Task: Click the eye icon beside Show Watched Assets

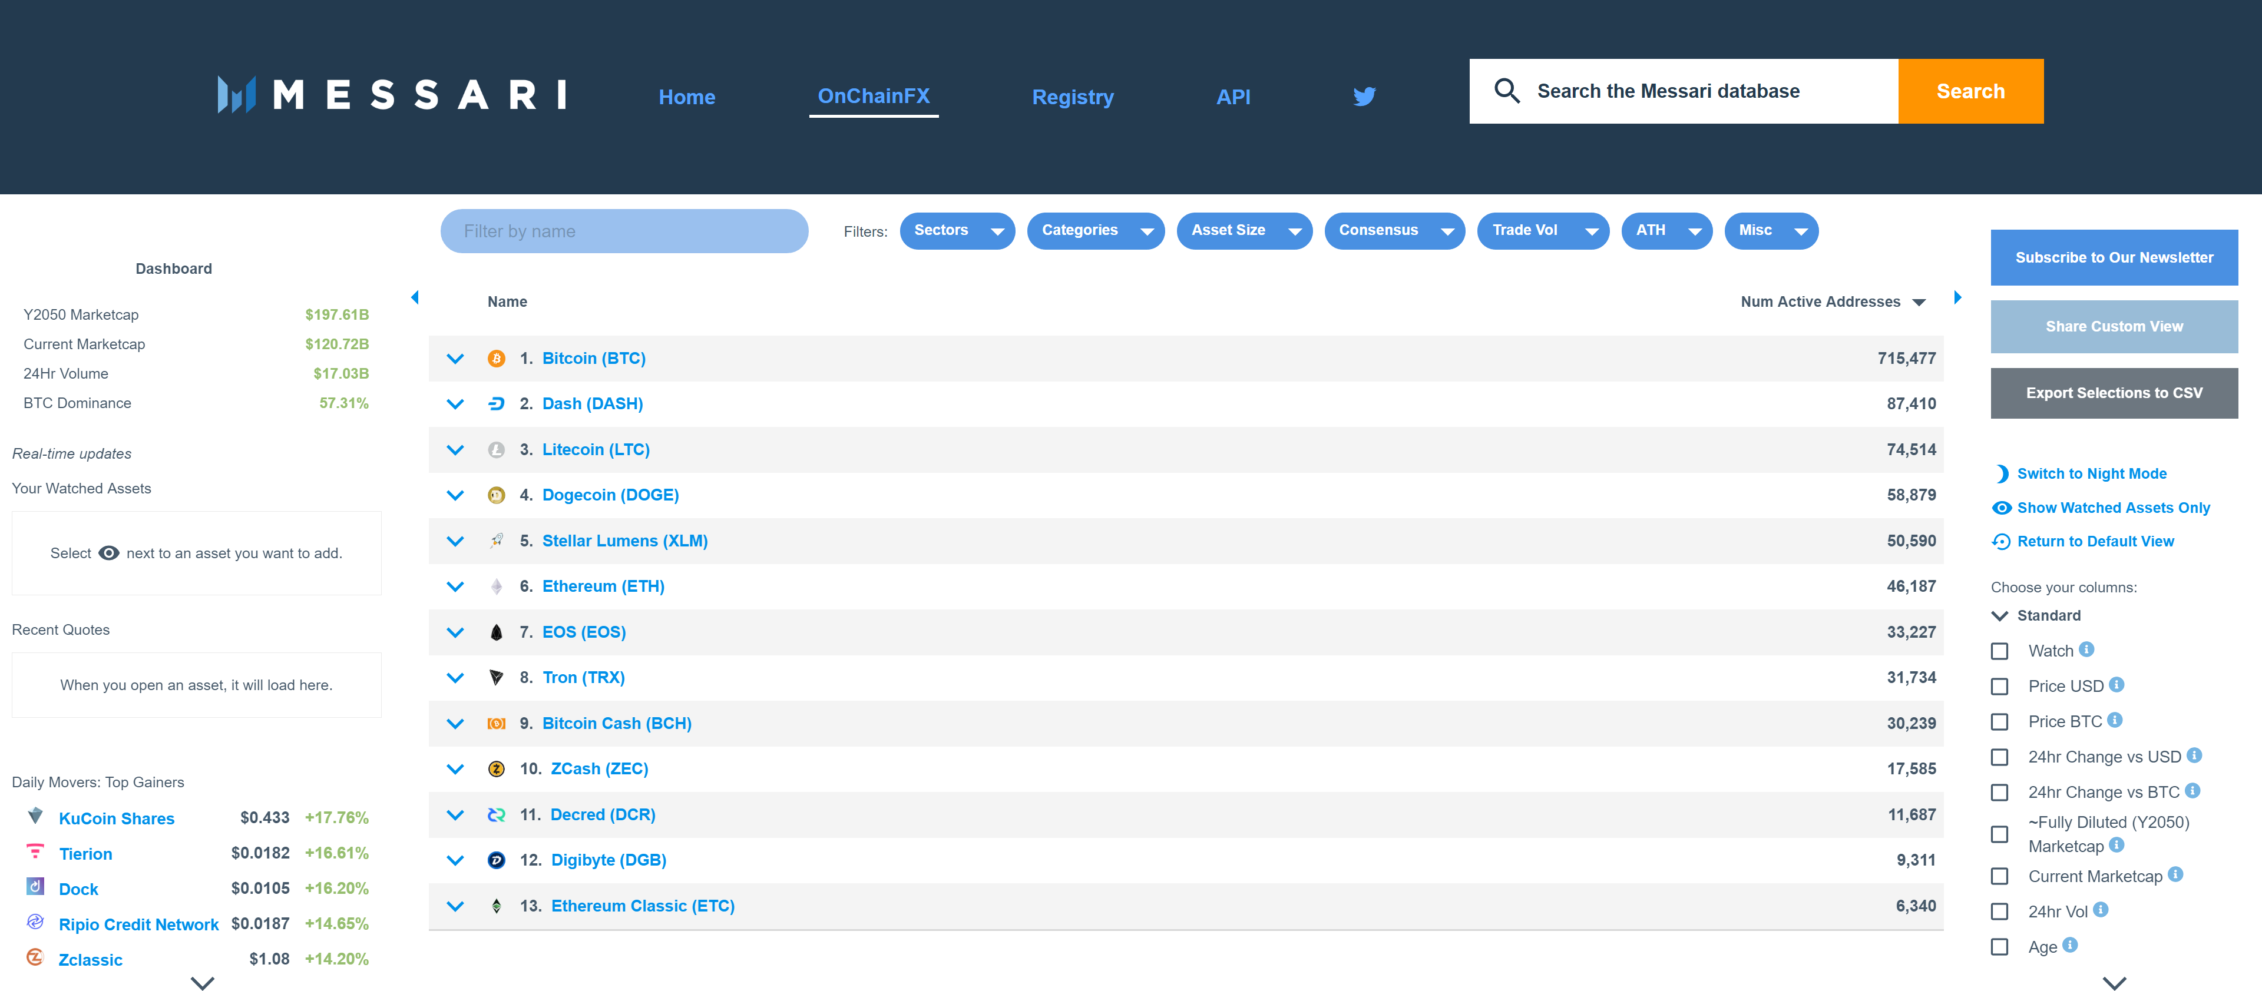Action: 2003,508
